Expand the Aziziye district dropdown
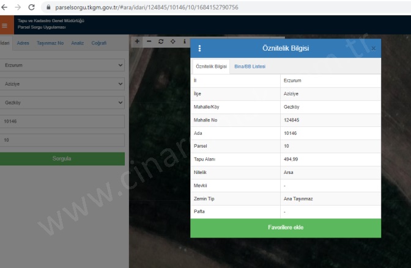 (x=62, y=84)
